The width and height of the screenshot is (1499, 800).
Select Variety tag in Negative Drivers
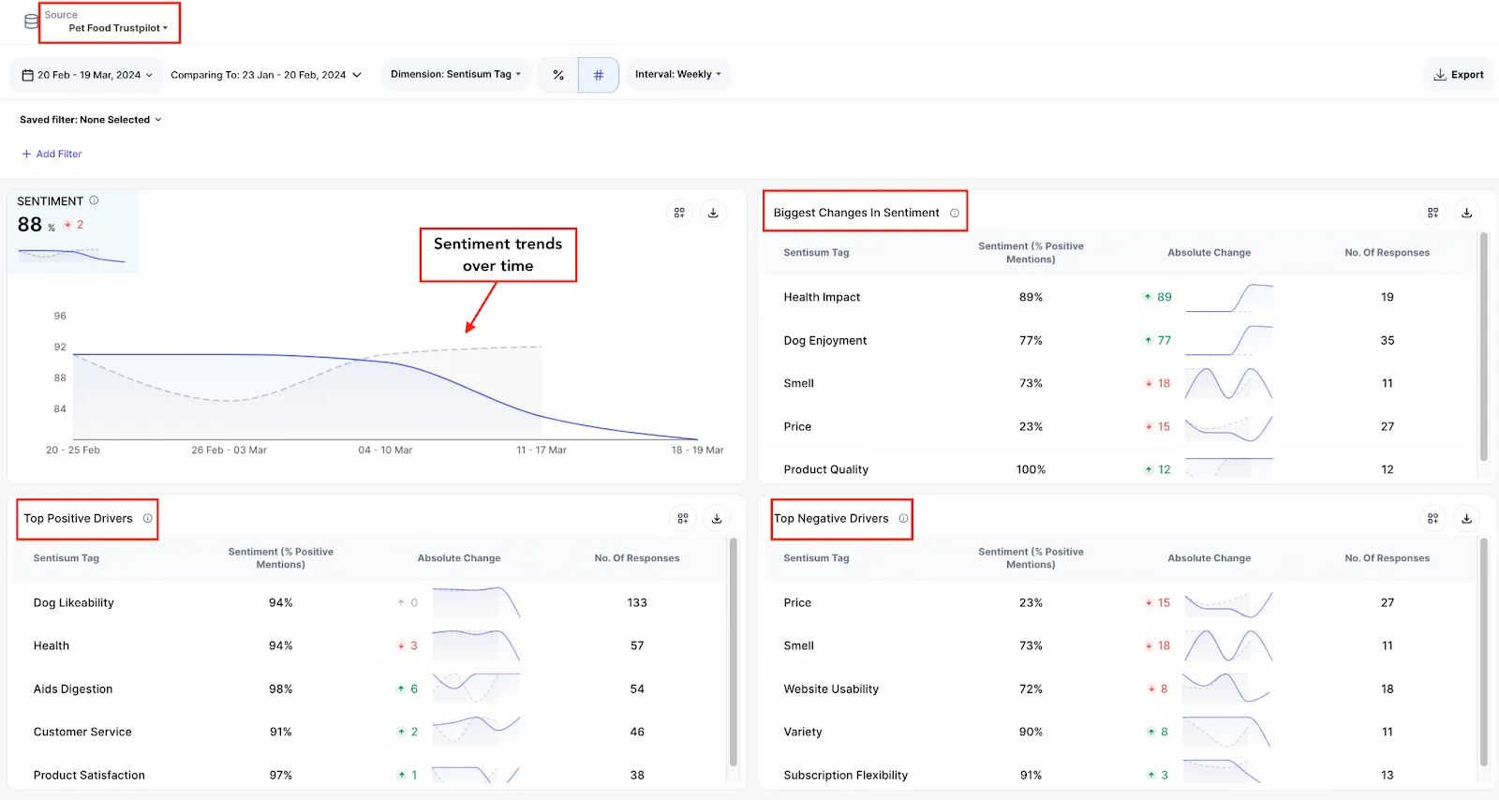(803, 732)
